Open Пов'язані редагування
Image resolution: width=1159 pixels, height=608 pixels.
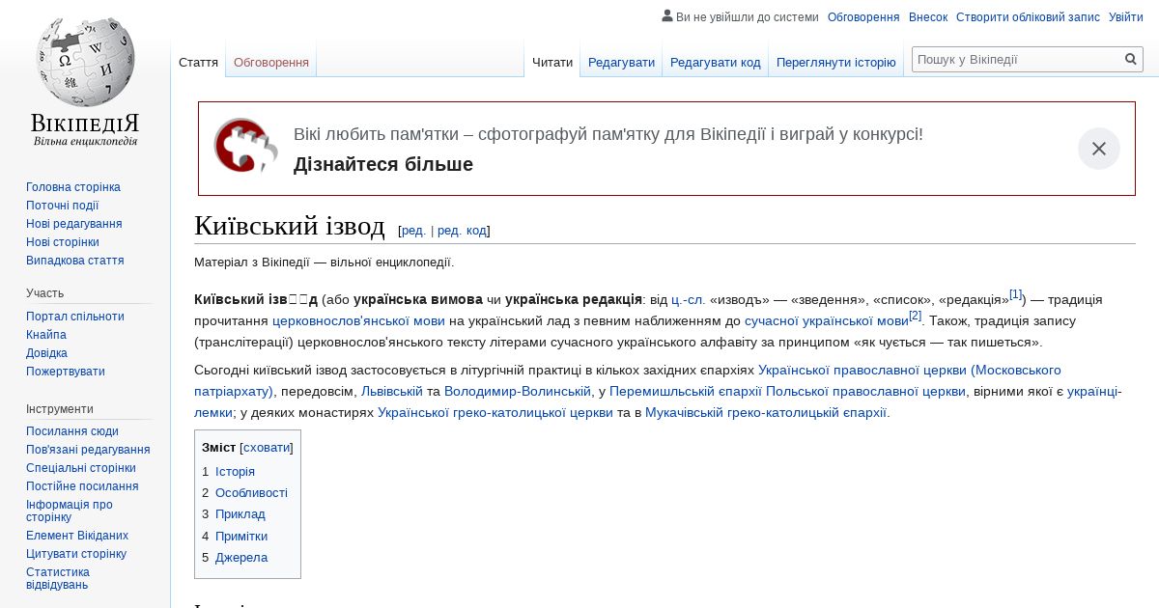pos(88,450)
